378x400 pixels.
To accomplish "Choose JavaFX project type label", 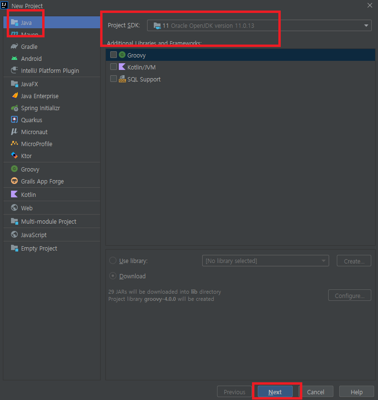I will point(29,84).
